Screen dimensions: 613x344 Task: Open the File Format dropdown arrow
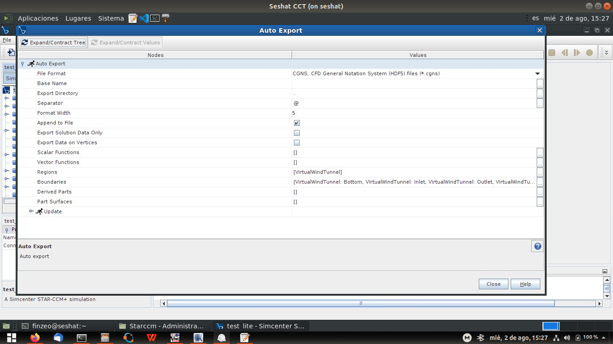click(x=537, y=73)
